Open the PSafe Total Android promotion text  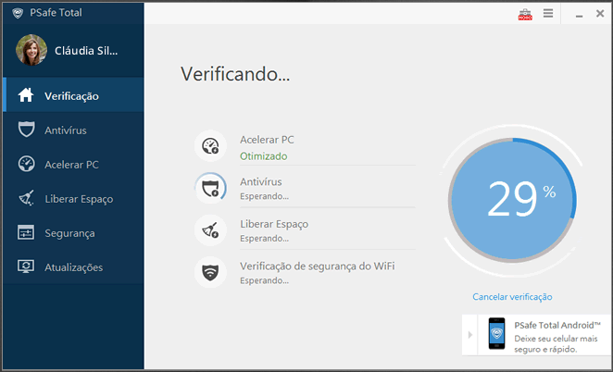(557, 337)
